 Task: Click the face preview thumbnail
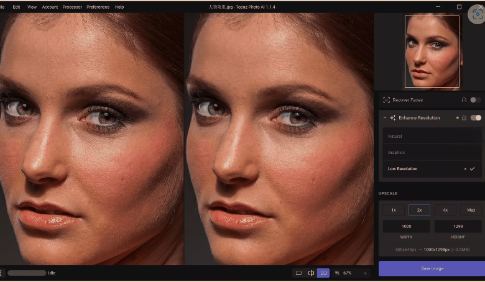coord(432,52)
